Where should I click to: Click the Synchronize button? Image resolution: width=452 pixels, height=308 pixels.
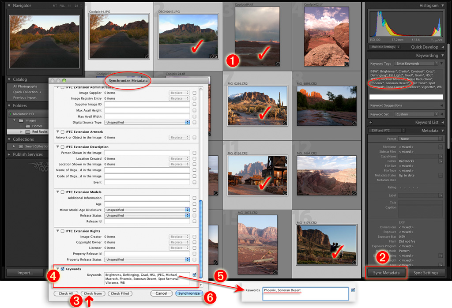pos(189,293)
